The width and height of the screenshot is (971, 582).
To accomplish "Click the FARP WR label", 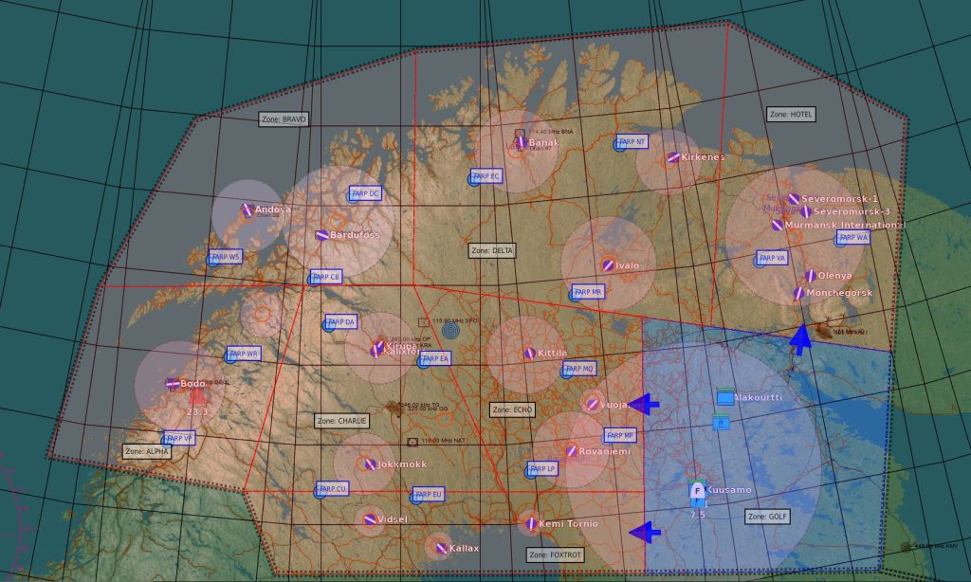I will pos(245,354).
